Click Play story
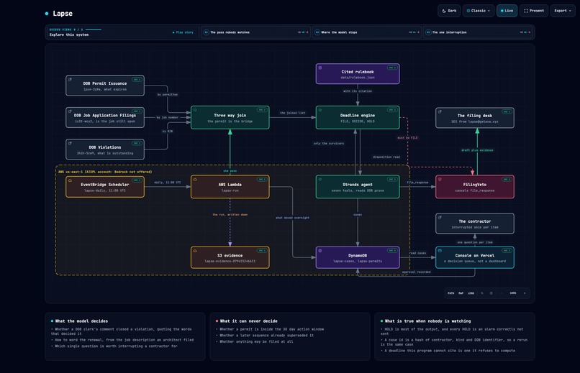Image resolution: width=580 pixels, height=373 pixels. pos(183,32)
